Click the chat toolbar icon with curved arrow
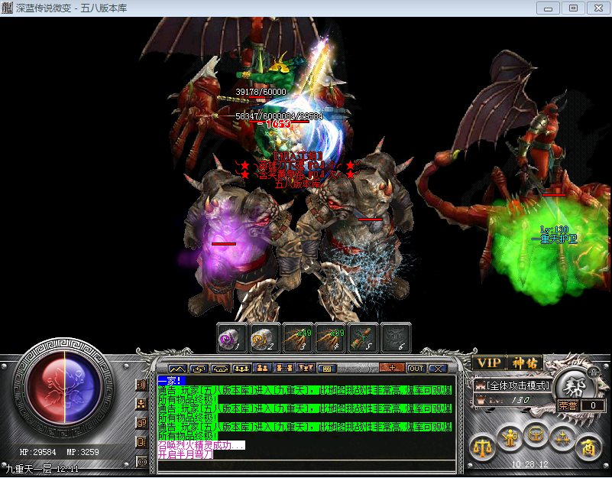 coord(199,369)
